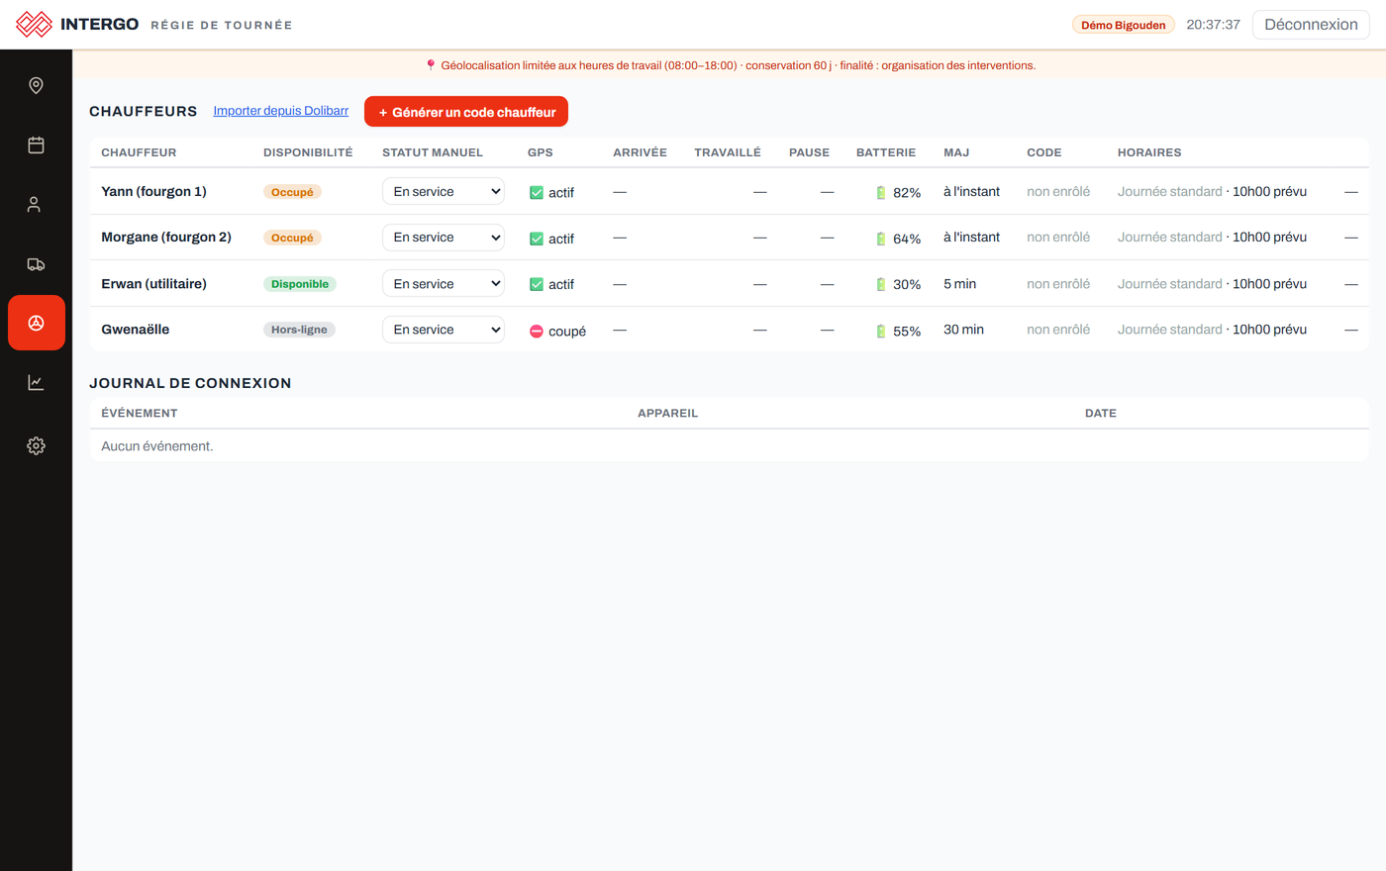Click the Déconnexion button
Image resolution: width=1386 pixels, height=871 pixels.
[x=1311, y=25]
